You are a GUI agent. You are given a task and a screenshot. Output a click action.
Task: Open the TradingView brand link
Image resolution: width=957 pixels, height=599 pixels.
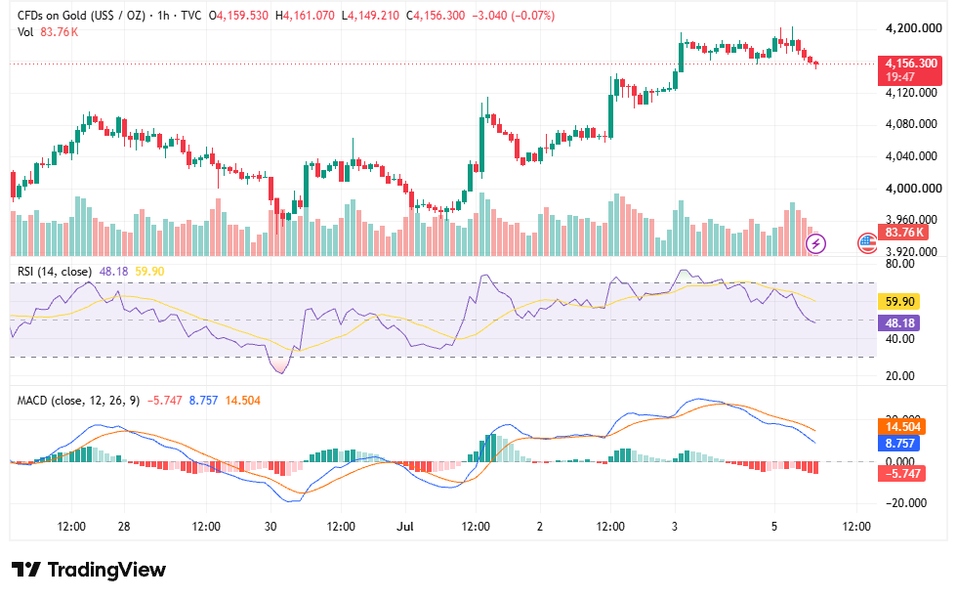[x=89, y=570]
